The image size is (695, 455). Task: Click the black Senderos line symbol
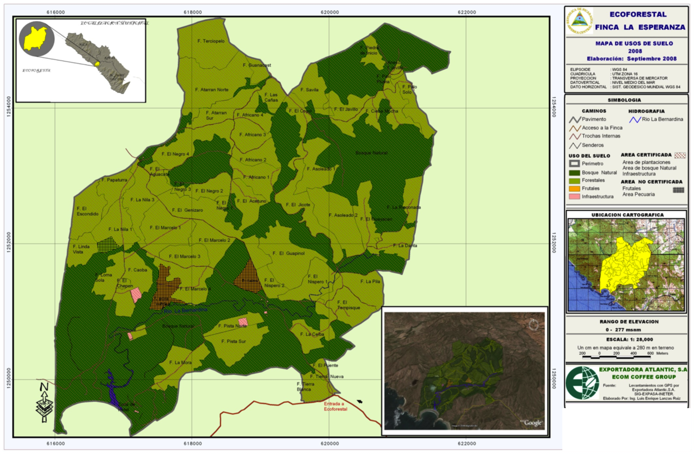575,145
